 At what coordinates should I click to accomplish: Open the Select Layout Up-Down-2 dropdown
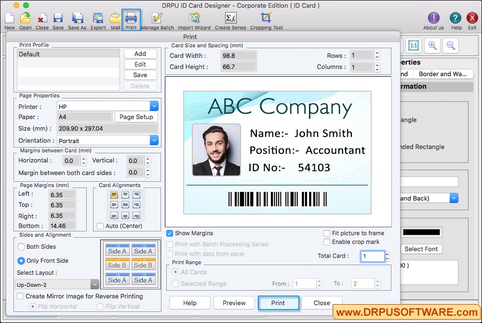(94, 284)
